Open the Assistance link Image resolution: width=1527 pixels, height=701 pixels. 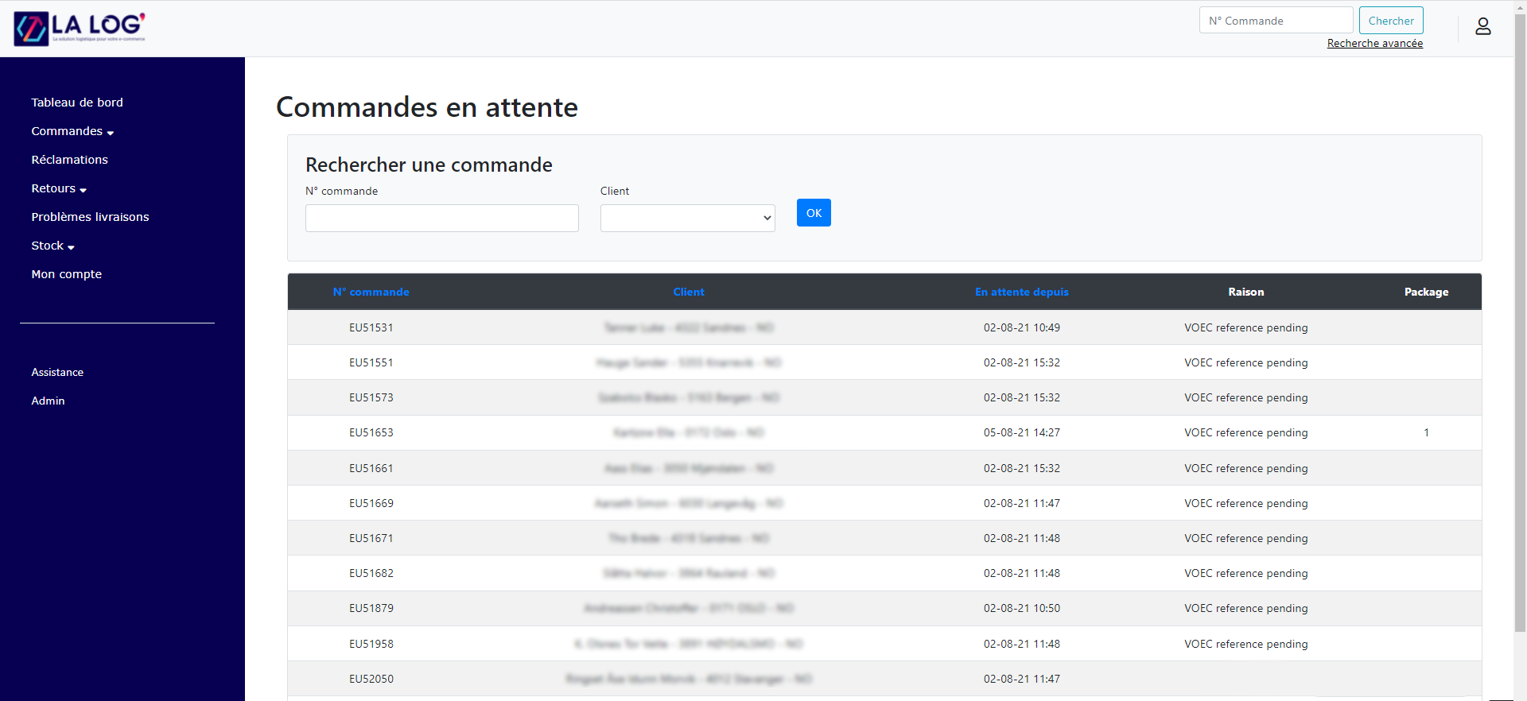click(57, 372)
